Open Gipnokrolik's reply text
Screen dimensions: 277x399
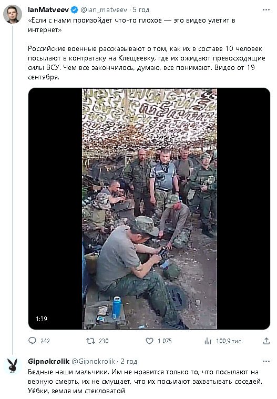click(145, 382)
